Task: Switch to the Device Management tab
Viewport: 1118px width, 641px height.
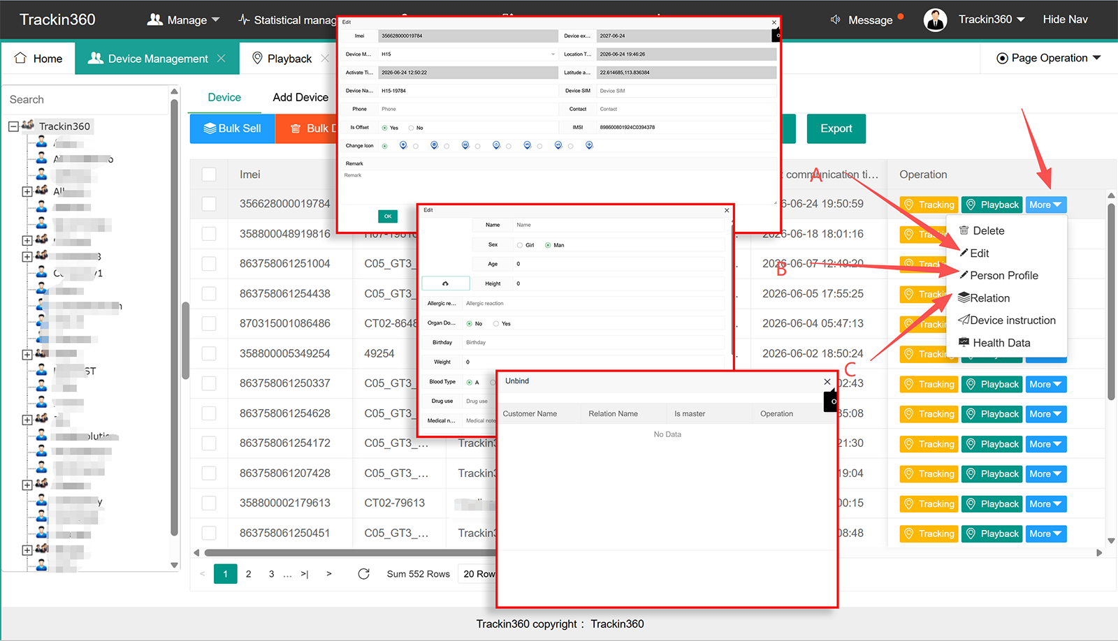Action: 157,58
